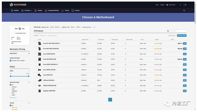Click the Guides document icon

tap(36, 11)
